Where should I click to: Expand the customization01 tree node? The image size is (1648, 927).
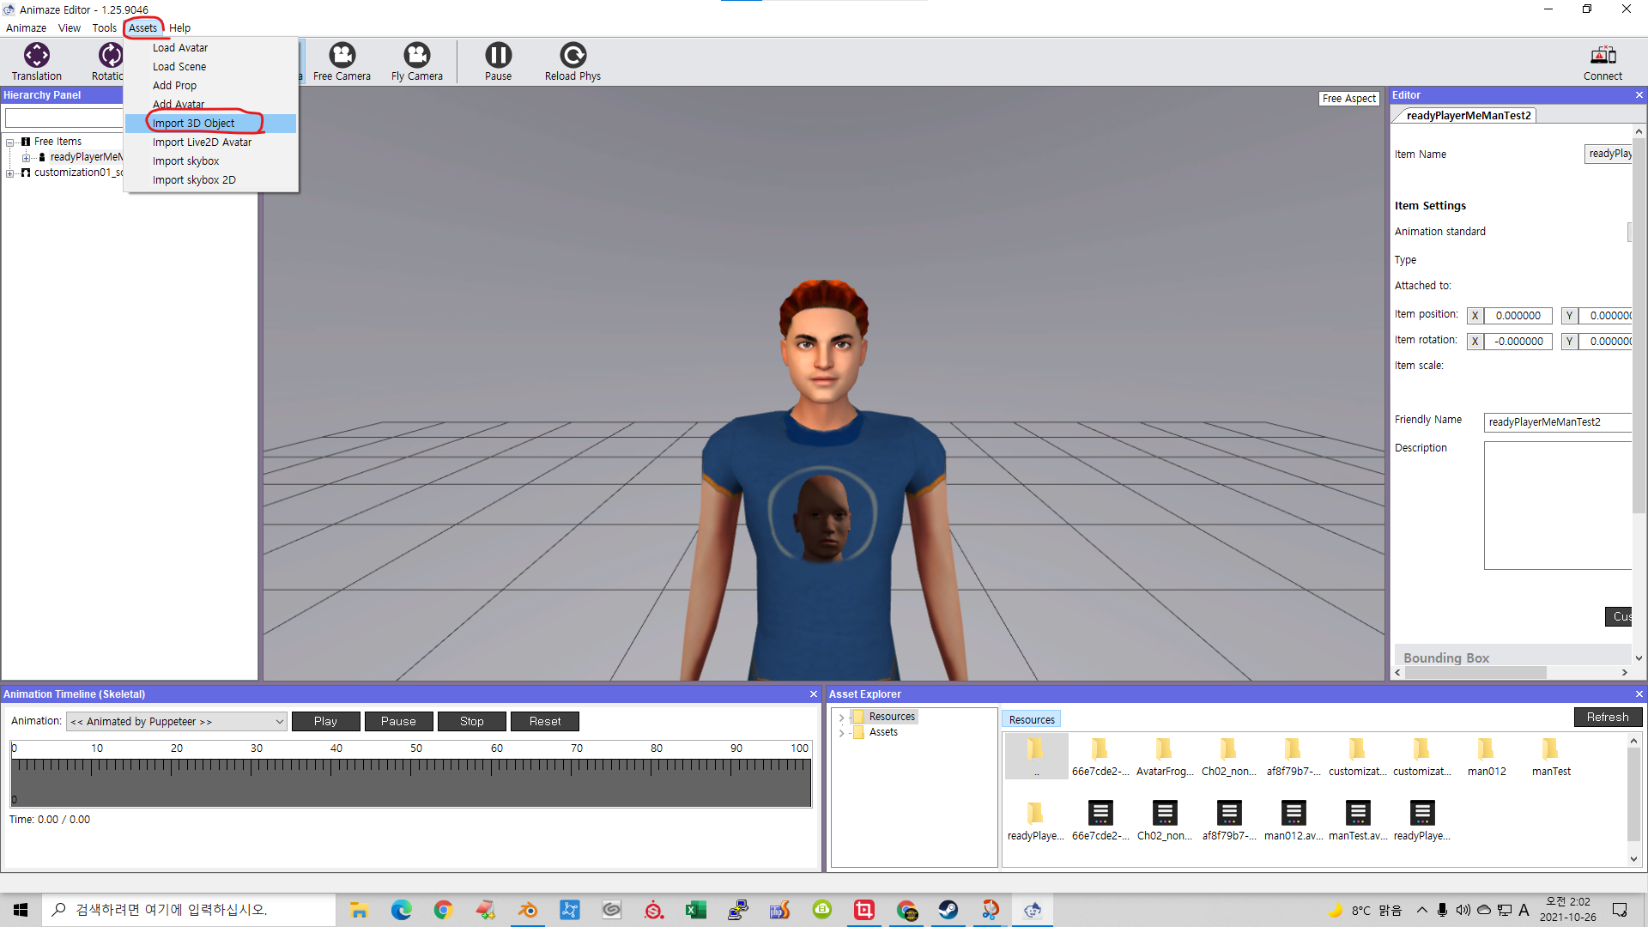tap(9, 173)
